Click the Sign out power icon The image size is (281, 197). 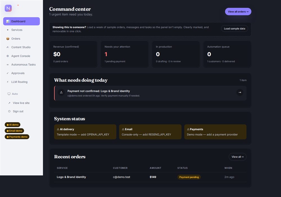[9, 111]
